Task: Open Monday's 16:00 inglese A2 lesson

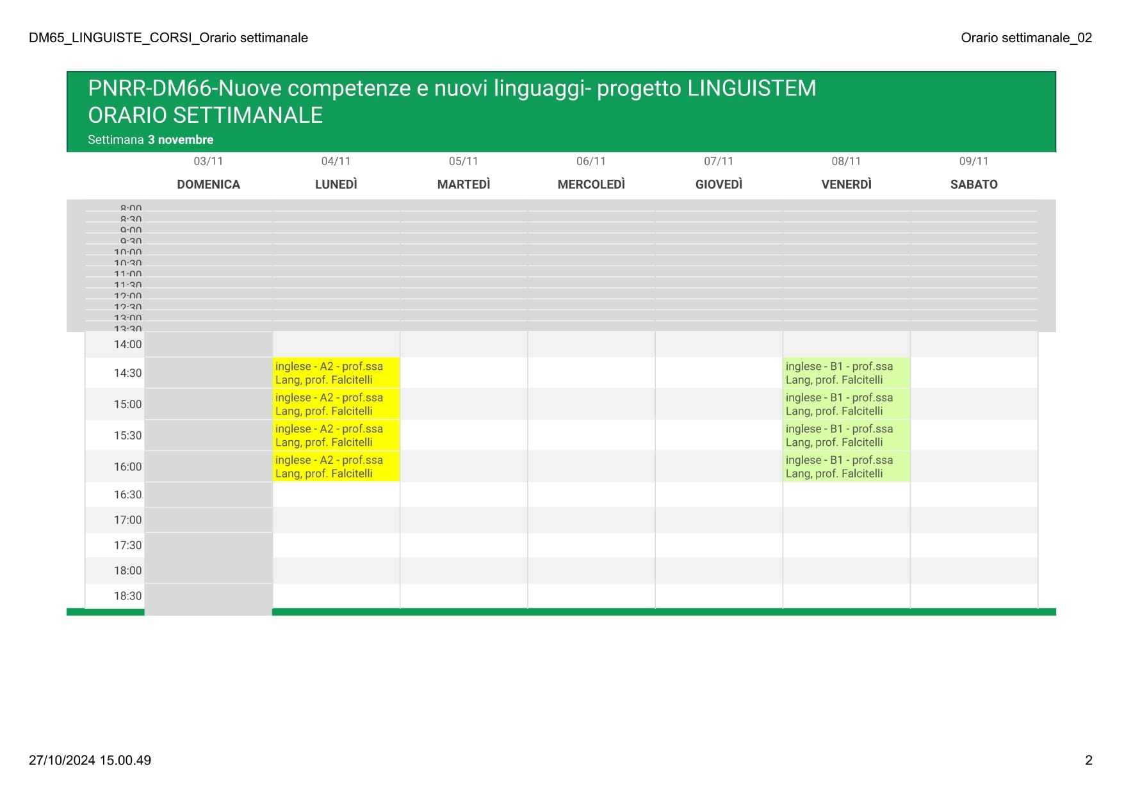Action: 336,467
